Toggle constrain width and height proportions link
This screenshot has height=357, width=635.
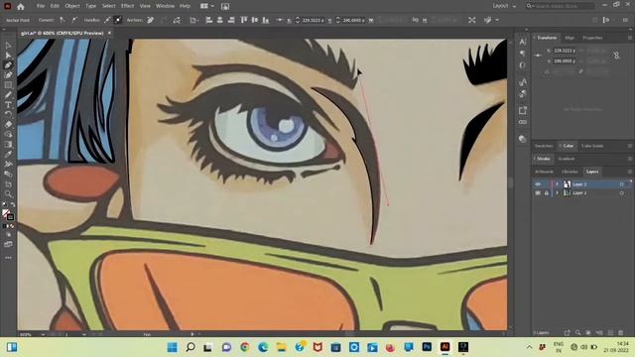point(616,56)
